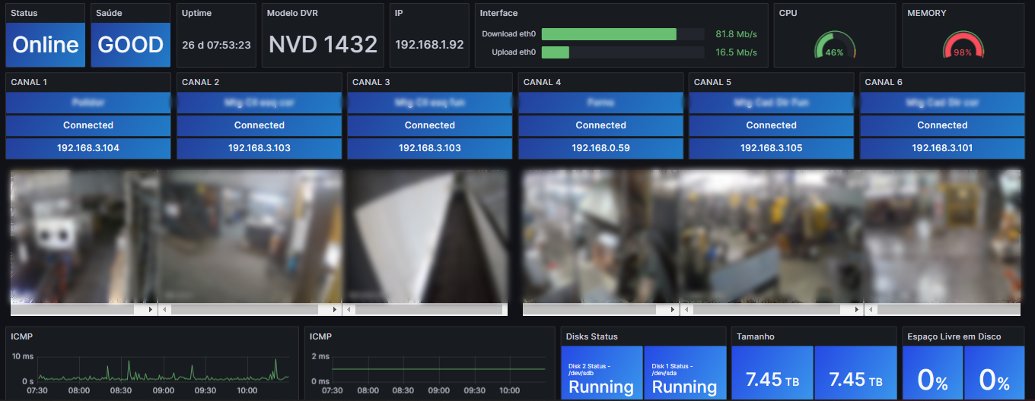The image size is (1035, 401).
Task: Click Connected status in CANAL 4
Action: click(x=600, y=125)
